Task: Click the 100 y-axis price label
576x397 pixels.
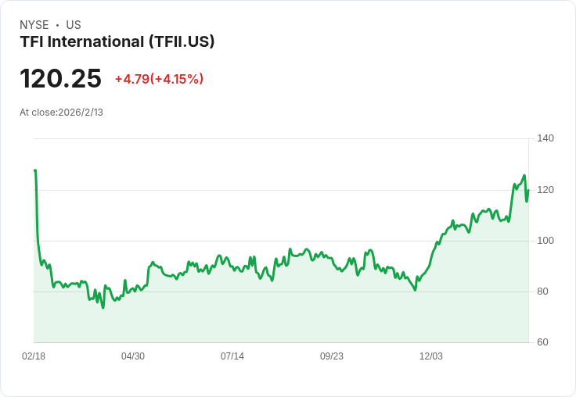Action: (x=545, y=241)
